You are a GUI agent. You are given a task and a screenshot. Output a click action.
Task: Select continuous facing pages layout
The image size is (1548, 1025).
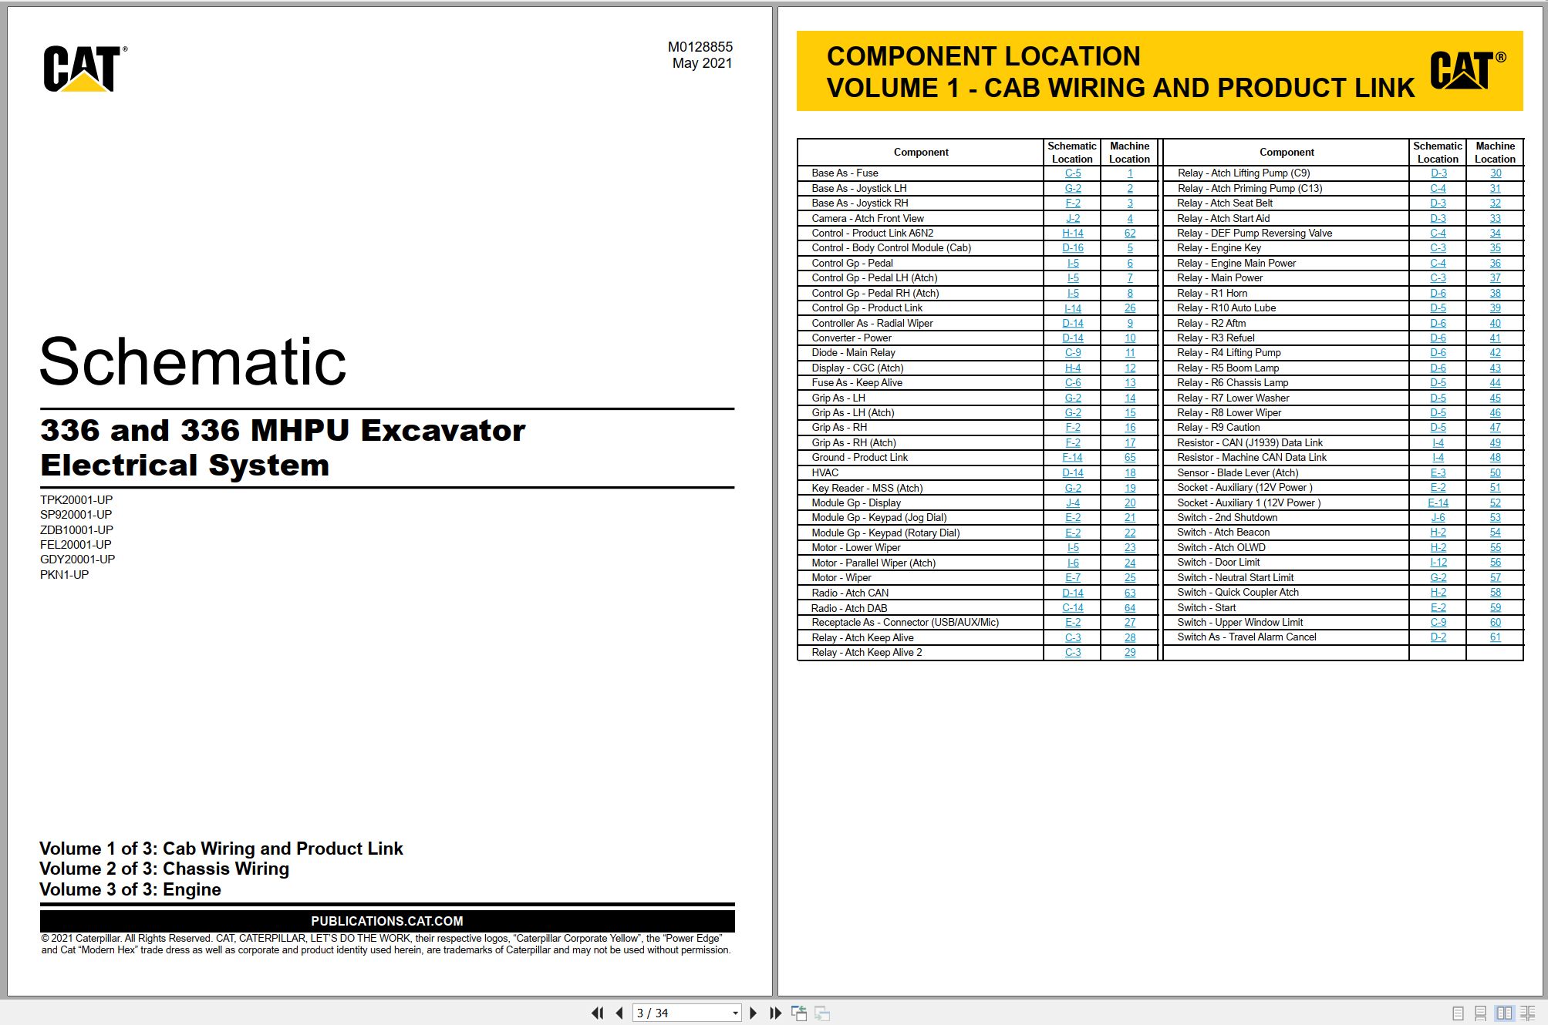(x=1527, y=1013)
